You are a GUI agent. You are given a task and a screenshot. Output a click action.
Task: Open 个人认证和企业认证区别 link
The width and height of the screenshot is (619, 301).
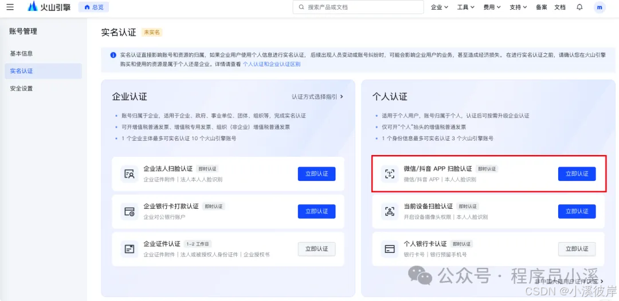coord(272,64)
